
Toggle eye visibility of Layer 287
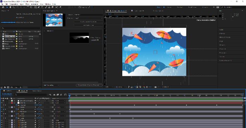click(x=2, y=125)
